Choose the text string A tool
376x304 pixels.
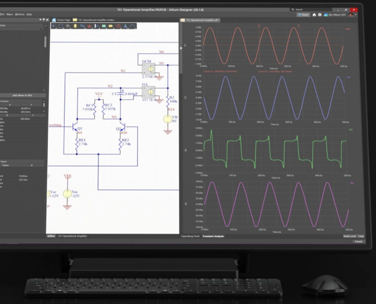point(125,26)
